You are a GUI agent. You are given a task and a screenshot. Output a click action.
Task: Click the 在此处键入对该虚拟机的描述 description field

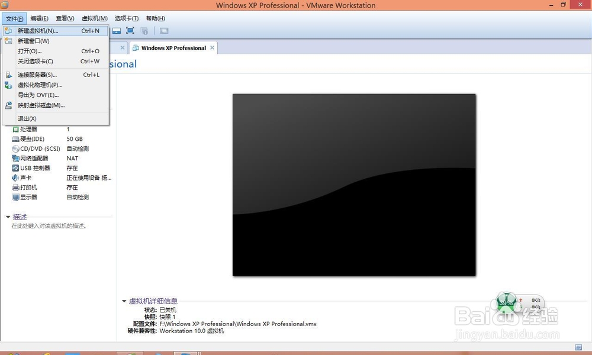point(49,226)
